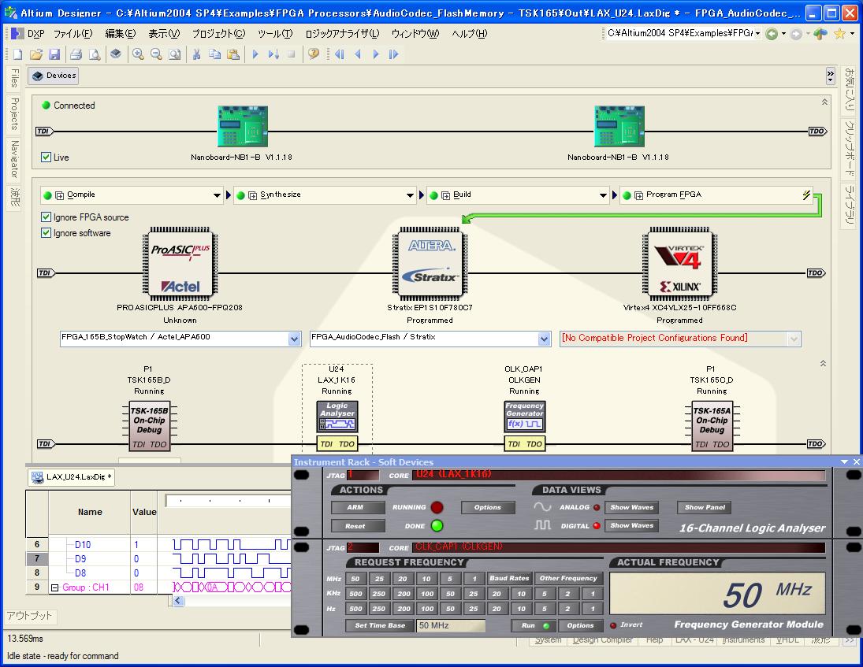Click the Show Panel button
This screenshot has width=863, height=667.
point(705,508)
